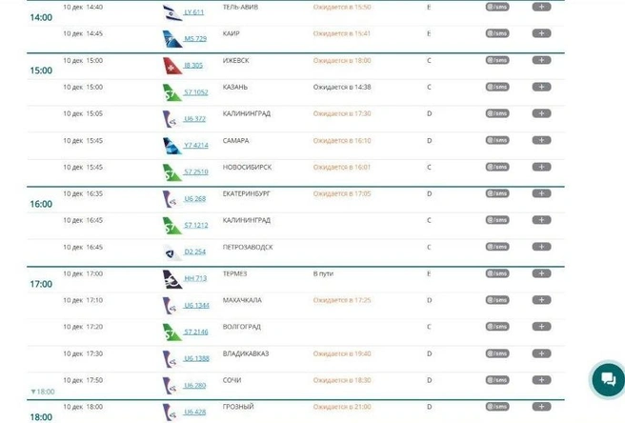Click the S7 logo next to S7 1052
The width and height of the screenshot is (625, 423).
click(x=171, y=92)
